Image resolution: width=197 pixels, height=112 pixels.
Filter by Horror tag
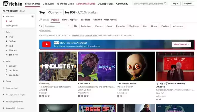pyautogui.click(x=154, y=26)
